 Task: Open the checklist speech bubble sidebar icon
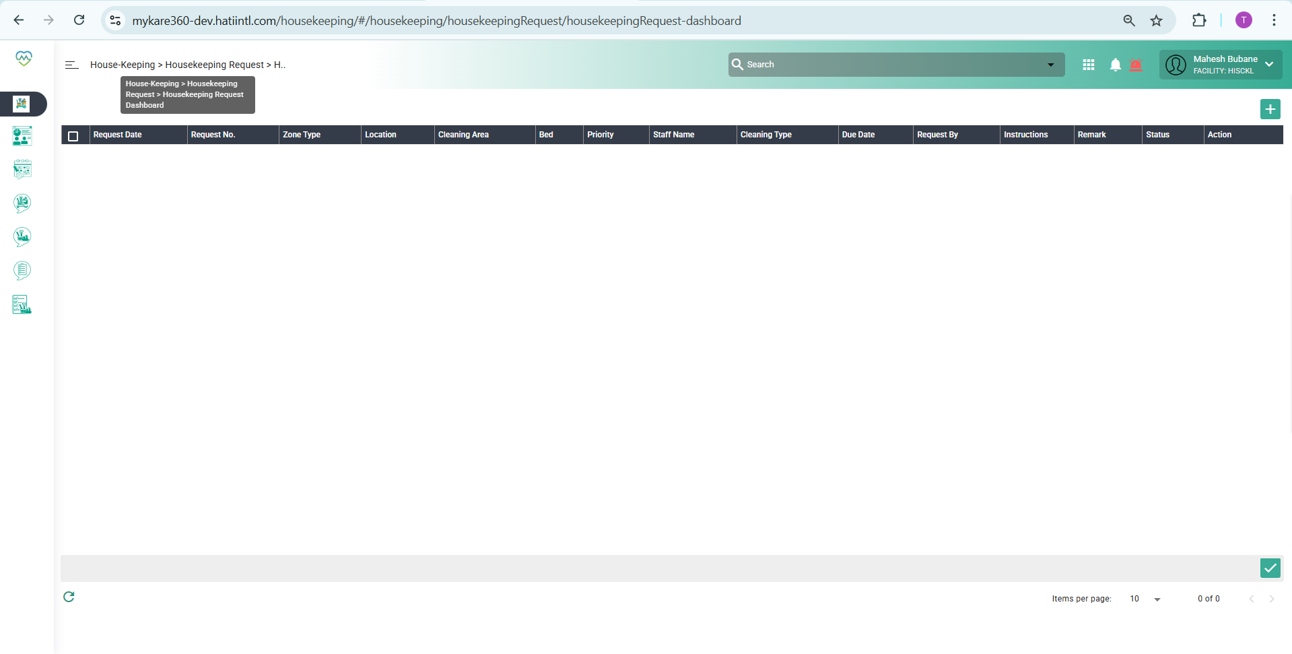tap(22, 271)
